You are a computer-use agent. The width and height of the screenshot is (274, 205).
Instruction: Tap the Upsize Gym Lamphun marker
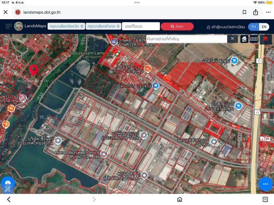click(118, 54)
